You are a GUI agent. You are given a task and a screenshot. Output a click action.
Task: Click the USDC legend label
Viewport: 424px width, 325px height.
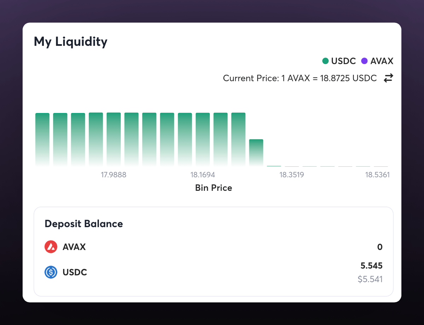[343, 61]
